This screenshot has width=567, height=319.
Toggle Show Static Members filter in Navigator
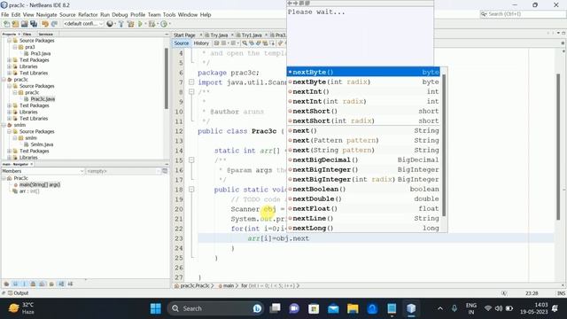pyautogui.click(x=24, y=284)
